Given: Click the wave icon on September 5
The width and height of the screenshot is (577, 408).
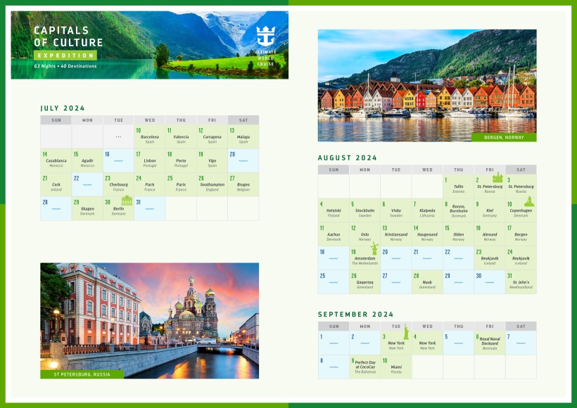Looking at the screenshot, I should pyautogui.click(x=459, y=343).
